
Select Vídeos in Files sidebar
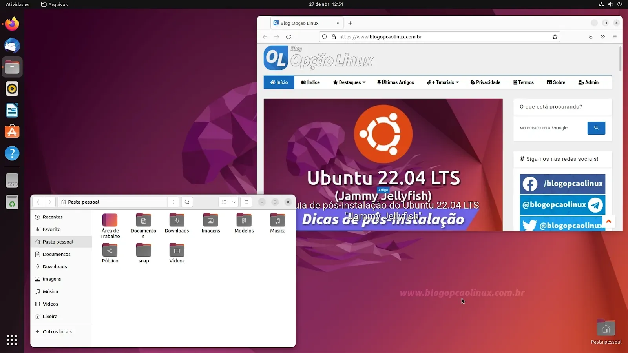tap(61, 304)
